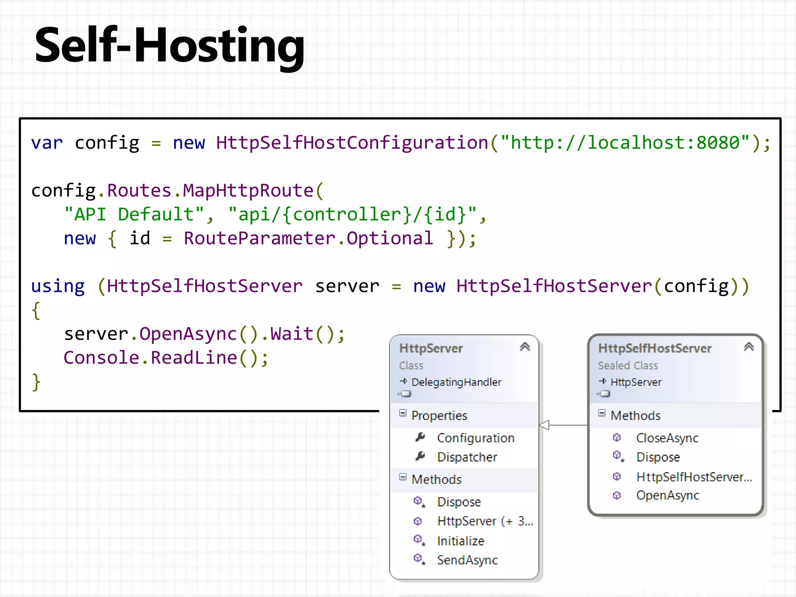
Task: Click the DelegatingHandler base type arrow icon
Action: 403,381
